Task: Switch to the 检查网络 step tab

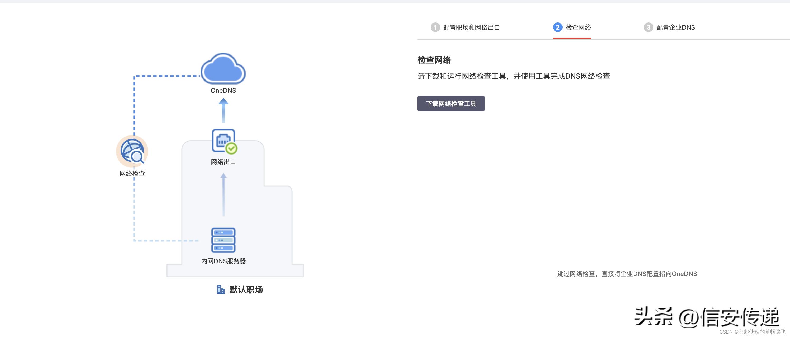Action: 572,27
